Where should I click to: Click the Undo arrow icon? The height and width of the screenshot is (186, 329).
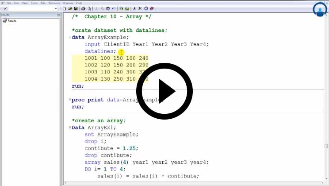(x=114, y=8)
